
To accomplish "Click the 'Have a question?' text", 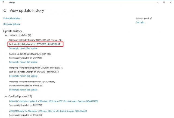I will [144, 18].
